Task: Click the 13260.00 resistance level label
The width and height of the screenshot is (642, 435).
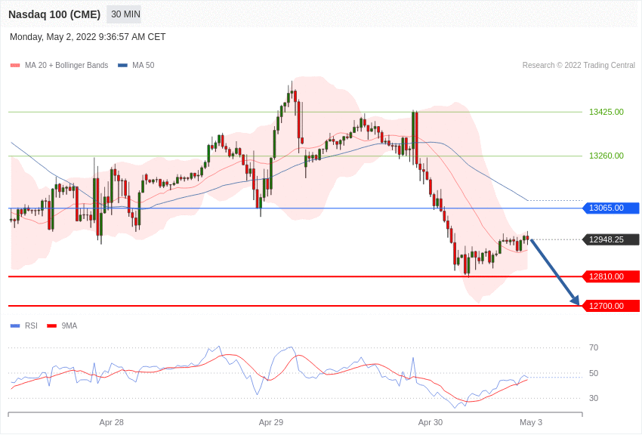Action: [x=607, y=156]
